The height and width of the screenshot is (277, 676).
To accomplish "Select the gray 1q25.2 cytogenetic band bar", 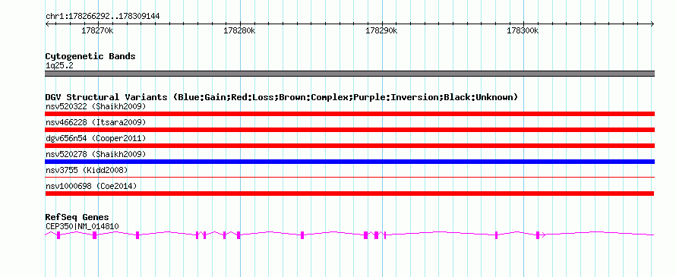I will 349,74.
